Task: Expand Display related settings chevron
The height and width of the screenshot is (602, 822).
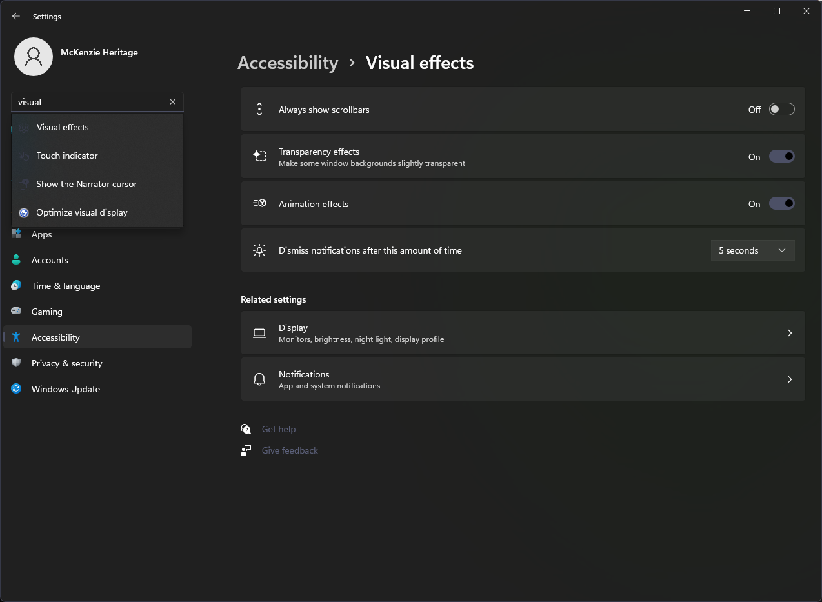Action: (x=789, y=333)
